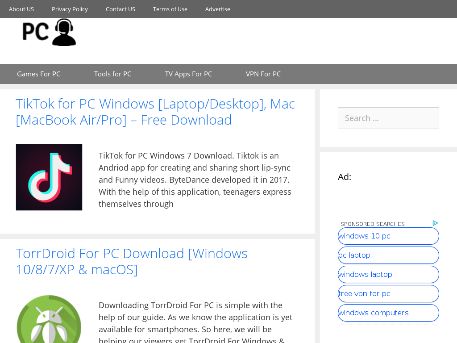The height and width of the screenshot is (343, 457).
Task: Open the About US page
Action: tap(21, 9)
